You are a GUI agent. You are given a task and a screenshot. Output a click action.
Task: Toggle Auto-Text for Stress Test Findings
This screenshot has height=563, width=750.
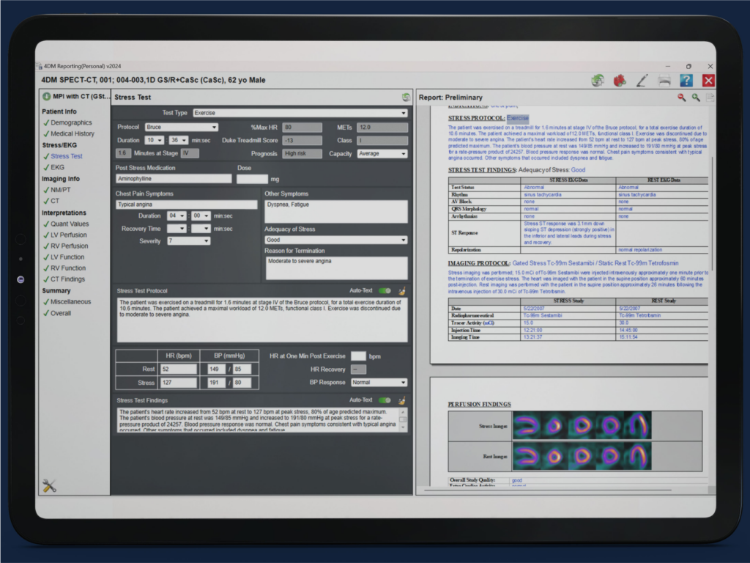click(x=385, y=400)
